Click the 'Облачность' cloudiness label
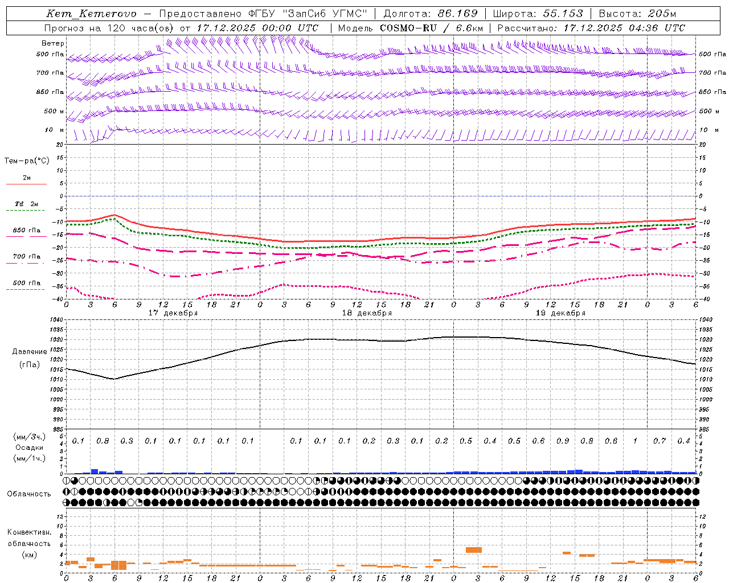 [x=29, y=494]
